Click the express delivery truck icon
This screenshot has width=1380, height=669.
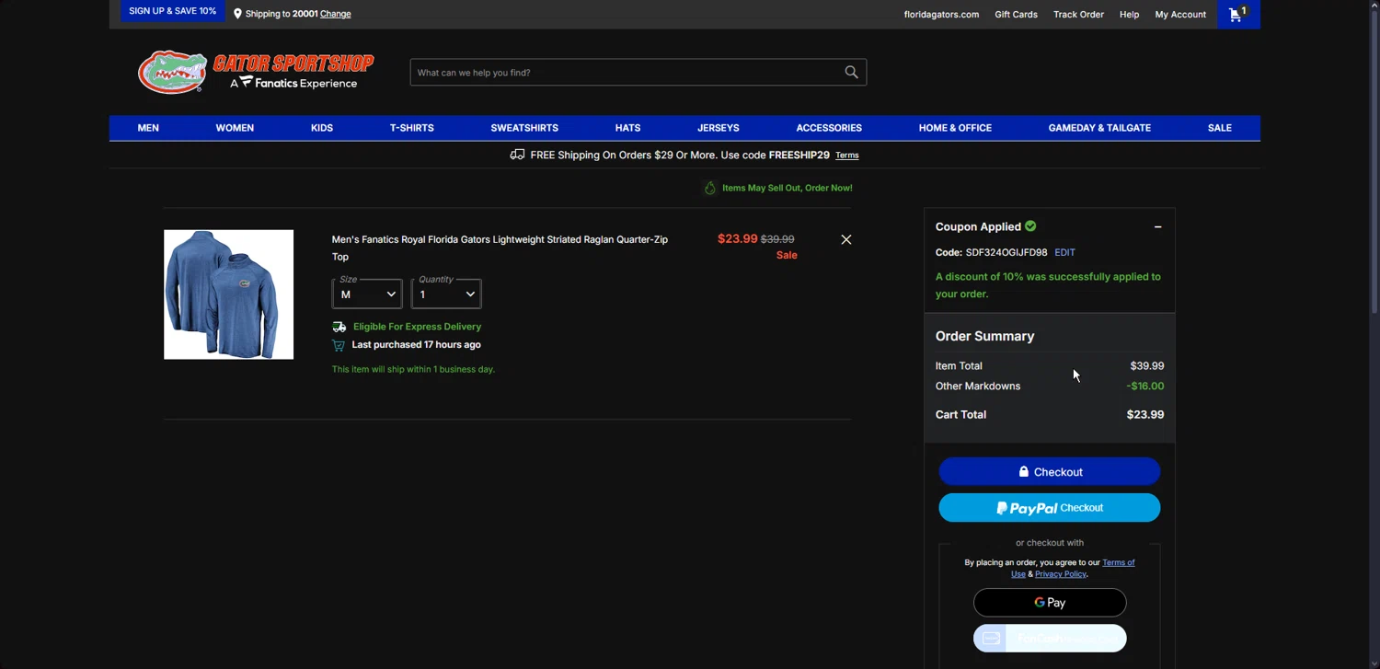(339, 327)
